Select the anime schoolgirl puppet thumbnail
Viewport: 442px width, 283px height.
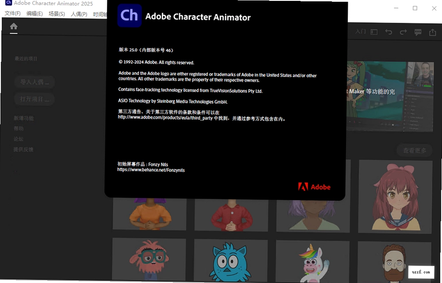coord(395,196)
